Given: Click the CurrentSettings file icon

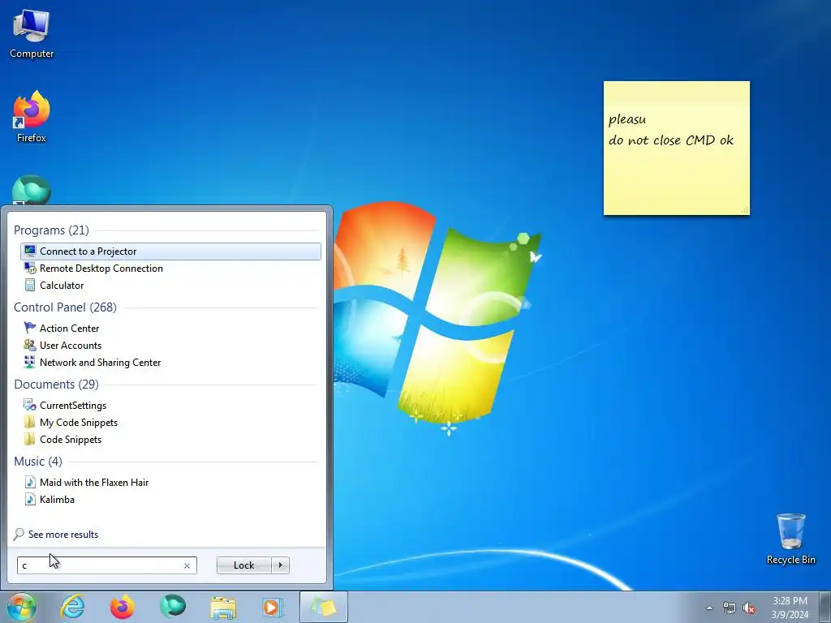Looking at the screenshot, I should (30, 405).
